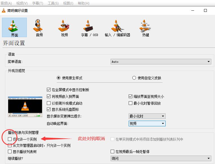The width and height of the screenshot is (215, 164).
Task: Click the VLC cone icon in title bar
Action: (4, 10)
